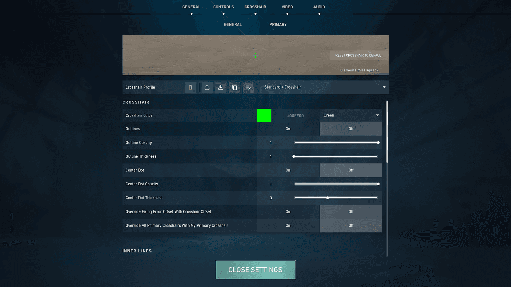Turn Outlines Off
The image size is (511, 287).
tap(351, 129)
